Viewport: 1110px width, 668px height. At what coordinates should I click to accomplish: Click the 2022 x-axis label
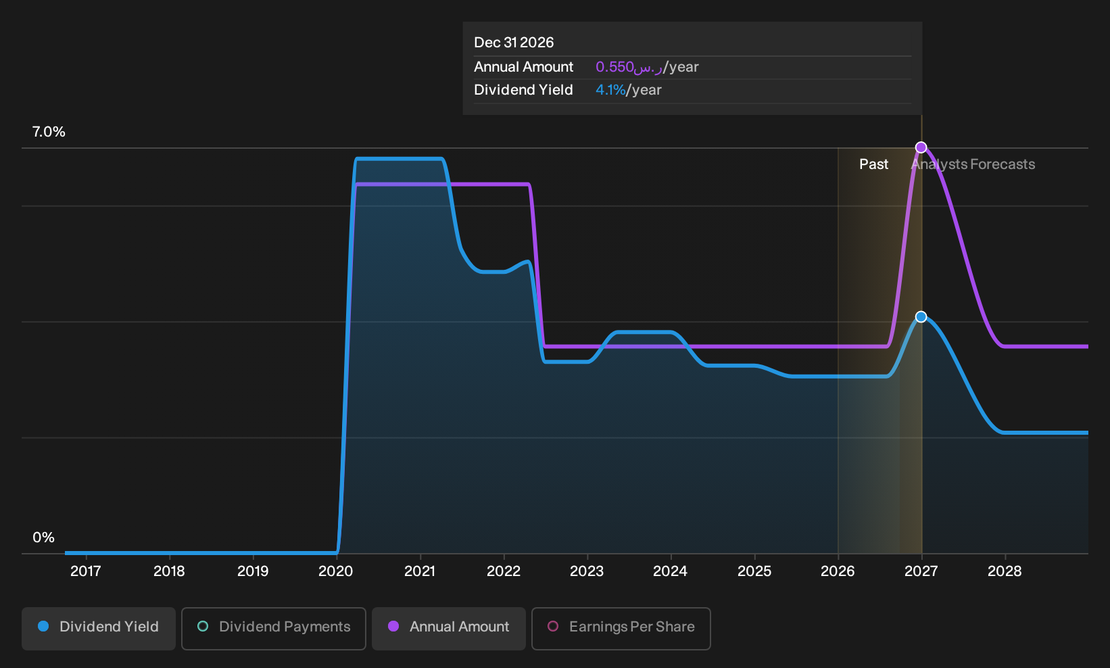(504, 571)
